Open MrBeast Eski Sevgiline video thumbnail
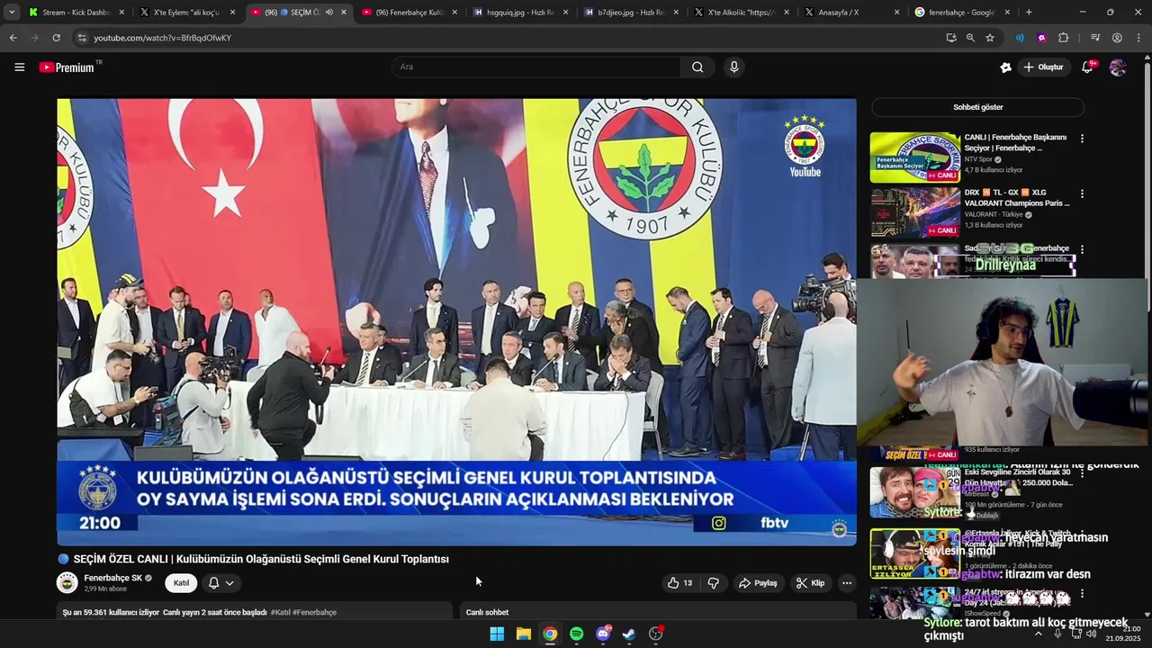Image resolution: width=1152 pixels, height=648 pixels. [x=914, y=492]
